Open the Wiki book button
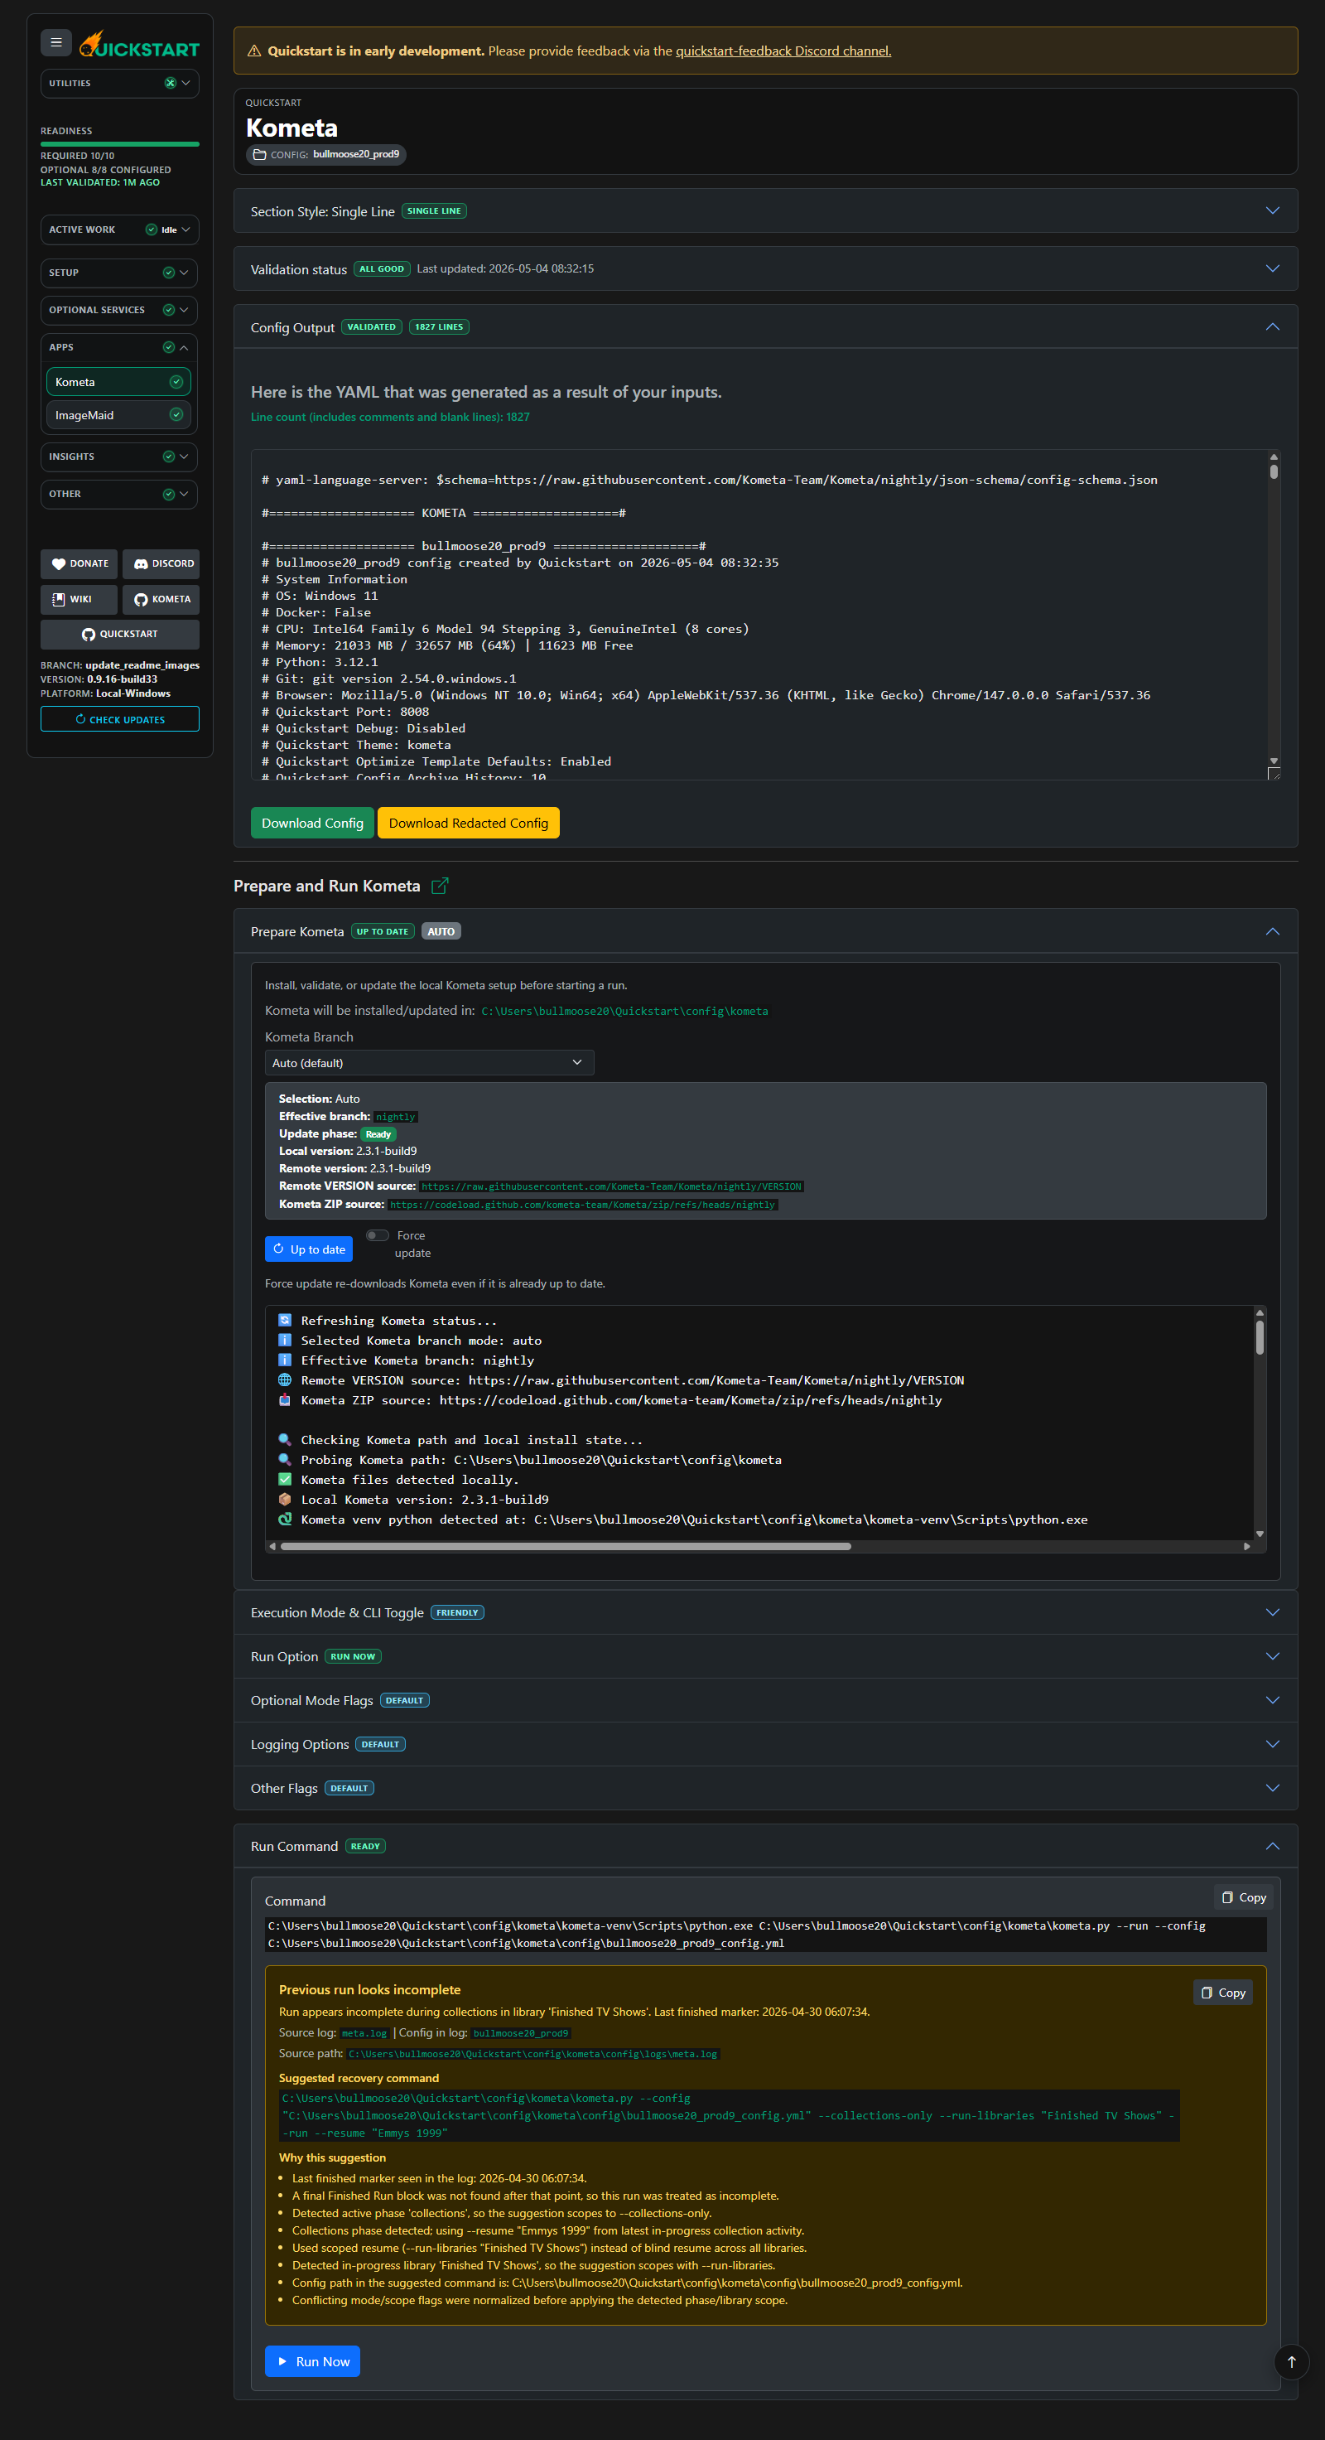This screenshot has width=1325, height=2440. (x=79, y=600)
